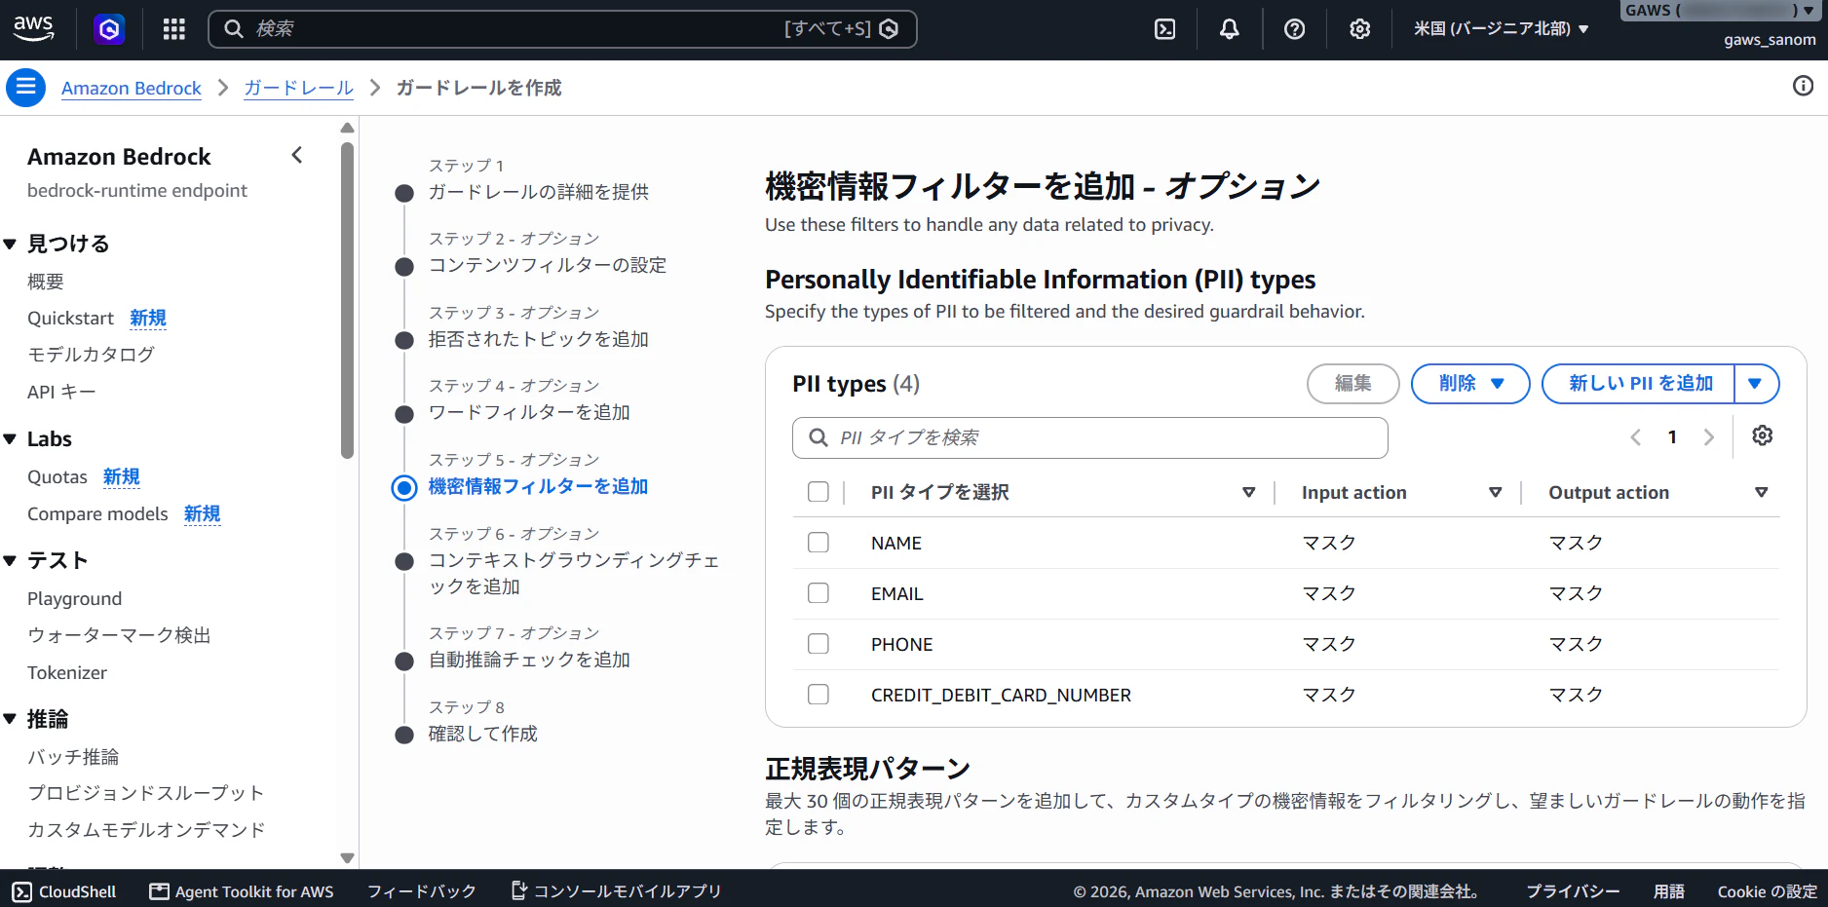Select step 5 sensitive information filters radio
The width and height of the screenshot is (1828, 907).
[404, 487]
